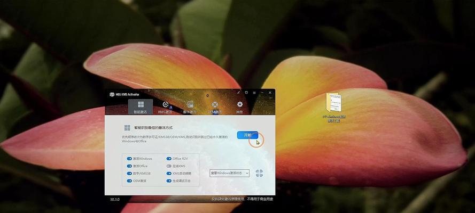Open the 其他 tab with gear icon
This screenshot has width=475, height=213.
click(x=239, y=107)
